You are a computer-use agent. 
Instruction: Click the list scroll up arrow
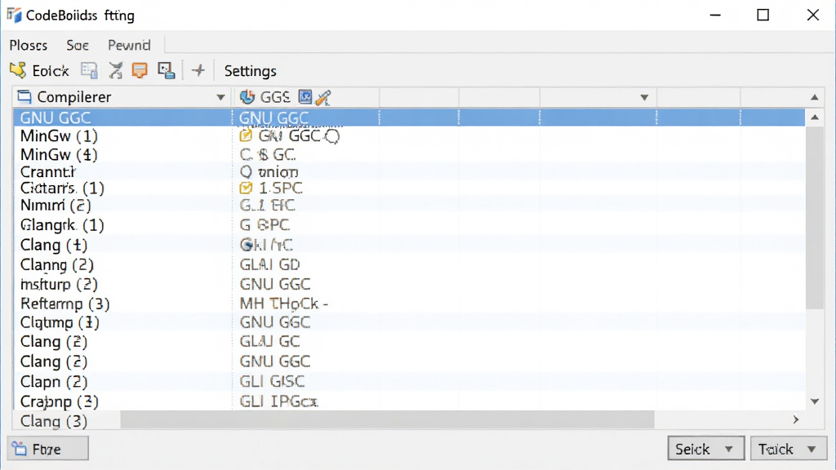[815, 117]
